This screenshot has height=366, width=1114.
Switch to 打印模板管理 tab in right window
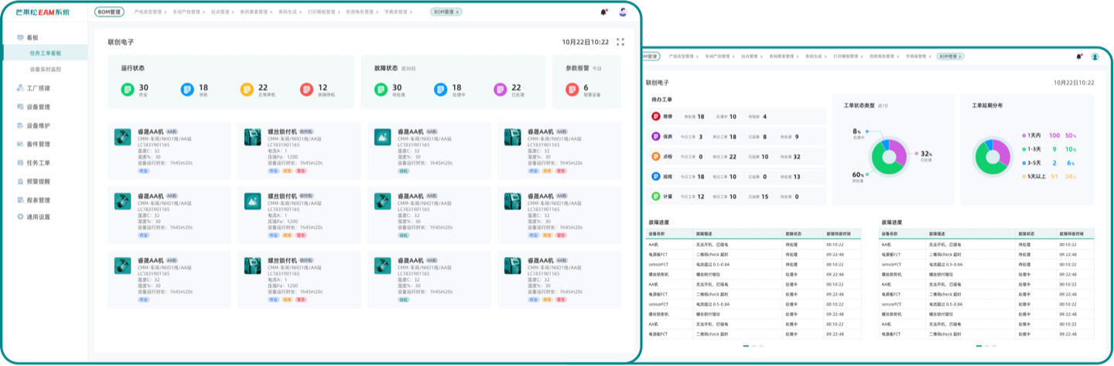(x=847, y=56)
